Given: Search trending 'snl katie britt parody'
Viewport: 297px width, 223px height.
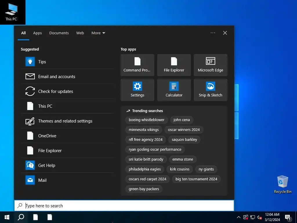Looking at the screenshot, I should pyautogui.click(x=146, y=159).
